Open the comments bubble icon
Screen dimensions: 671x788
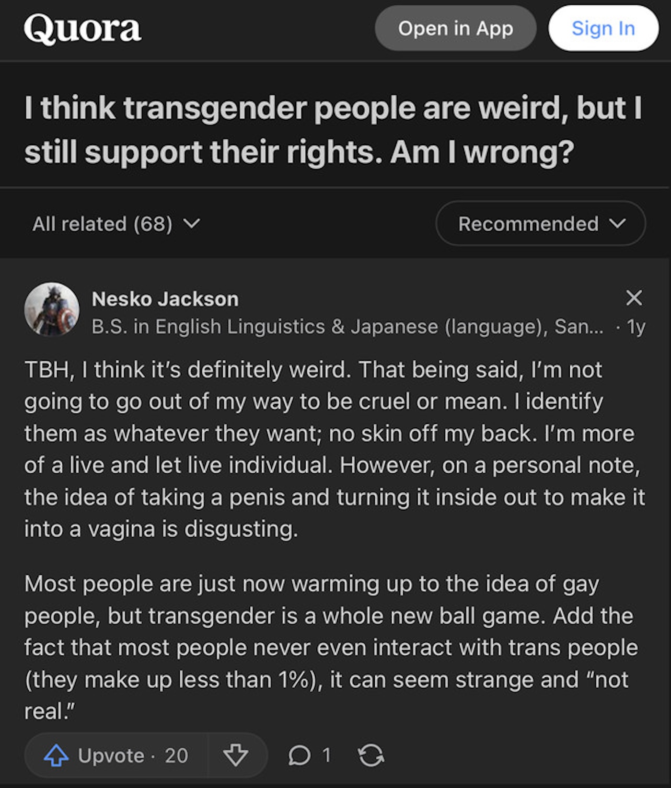[x=300, y=755]
